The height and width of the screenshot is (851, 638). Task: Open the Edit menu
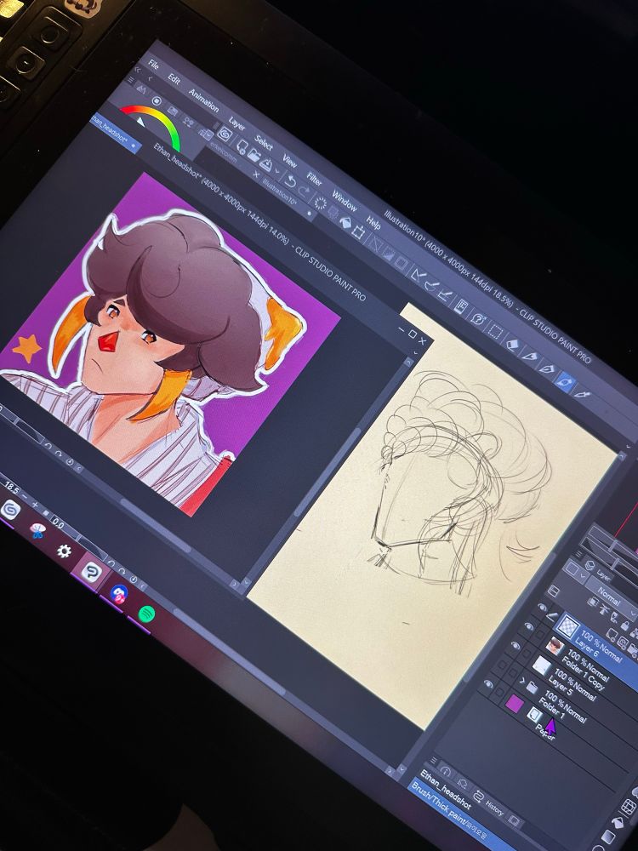coord(174,78)
